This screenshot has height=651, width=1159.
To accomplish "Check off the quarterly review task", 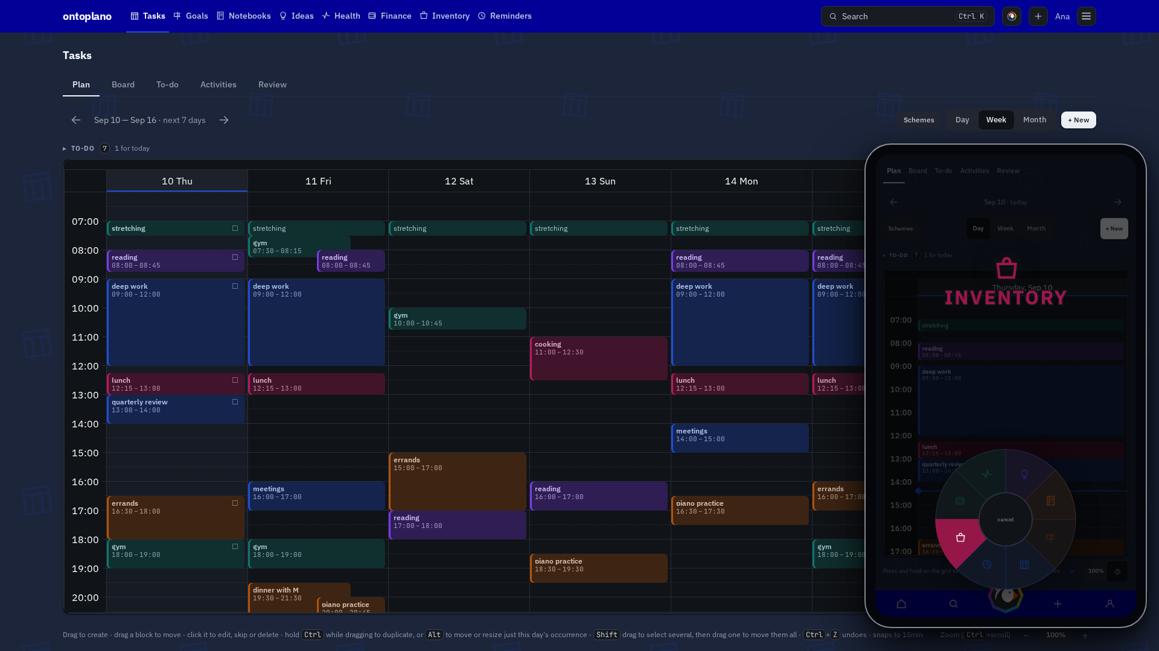I will 235,402.
